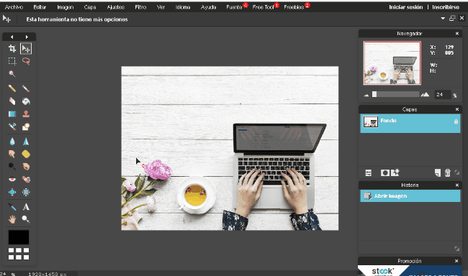Open the Filtro menu

pos(140,7)
